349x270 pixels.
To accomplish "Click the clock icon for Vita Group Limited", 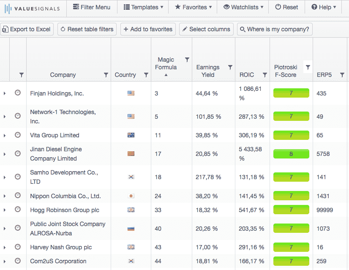I will coord(18,135).
